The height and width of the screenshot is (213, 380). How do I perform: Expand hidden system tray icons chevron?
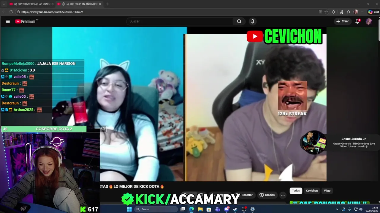coord(337,209)
